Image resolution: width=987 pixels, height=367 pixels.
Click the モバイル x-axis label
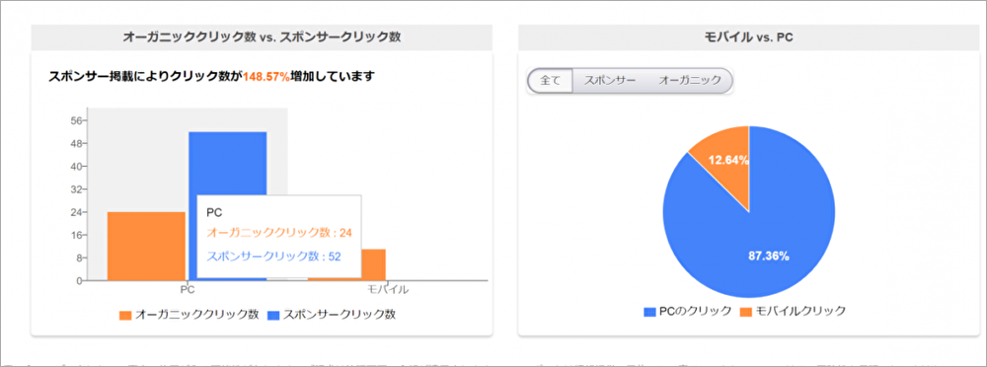pos(388,290)
